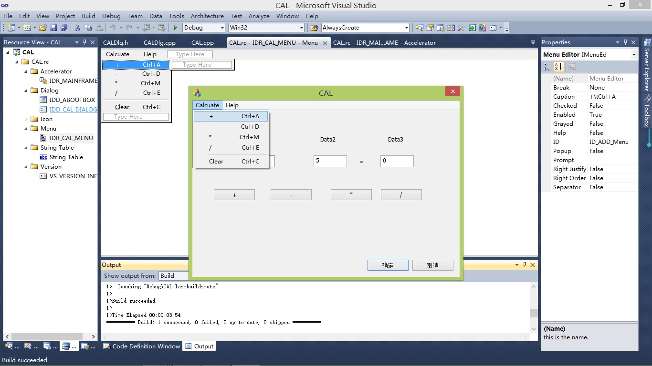Image resolution: width=652 pixels, height=366 pixels.
Task: Collapse the CAL.rc tree node
Action: (17, 62)
